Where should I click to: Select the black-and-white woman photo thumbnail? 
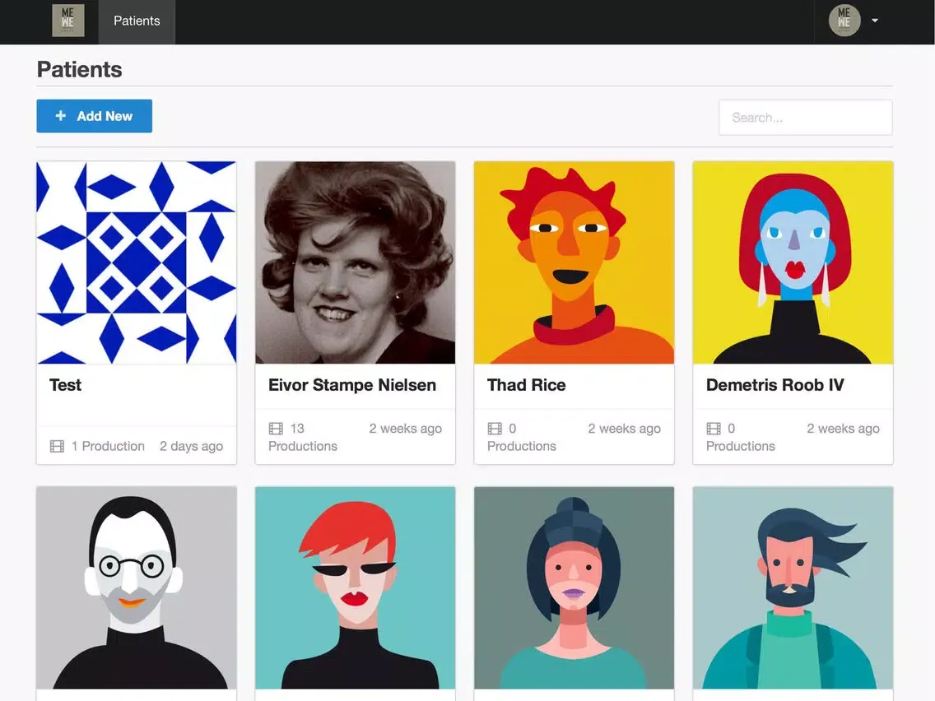(356, 262)
